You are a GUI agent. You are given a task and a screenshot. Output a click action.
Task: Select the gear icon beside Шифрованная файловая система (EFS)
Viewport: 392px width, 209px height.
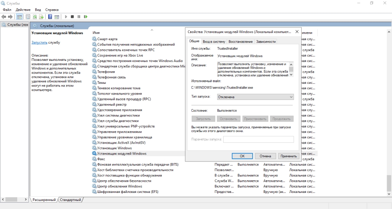[x=94, y=192]
